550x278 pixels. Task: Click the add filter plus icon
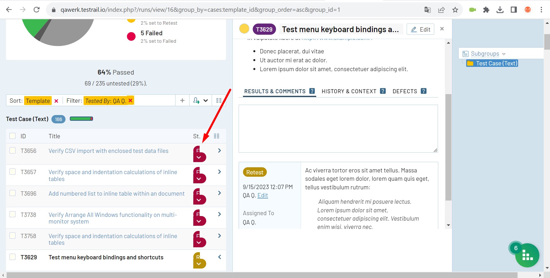coord(182,100)
